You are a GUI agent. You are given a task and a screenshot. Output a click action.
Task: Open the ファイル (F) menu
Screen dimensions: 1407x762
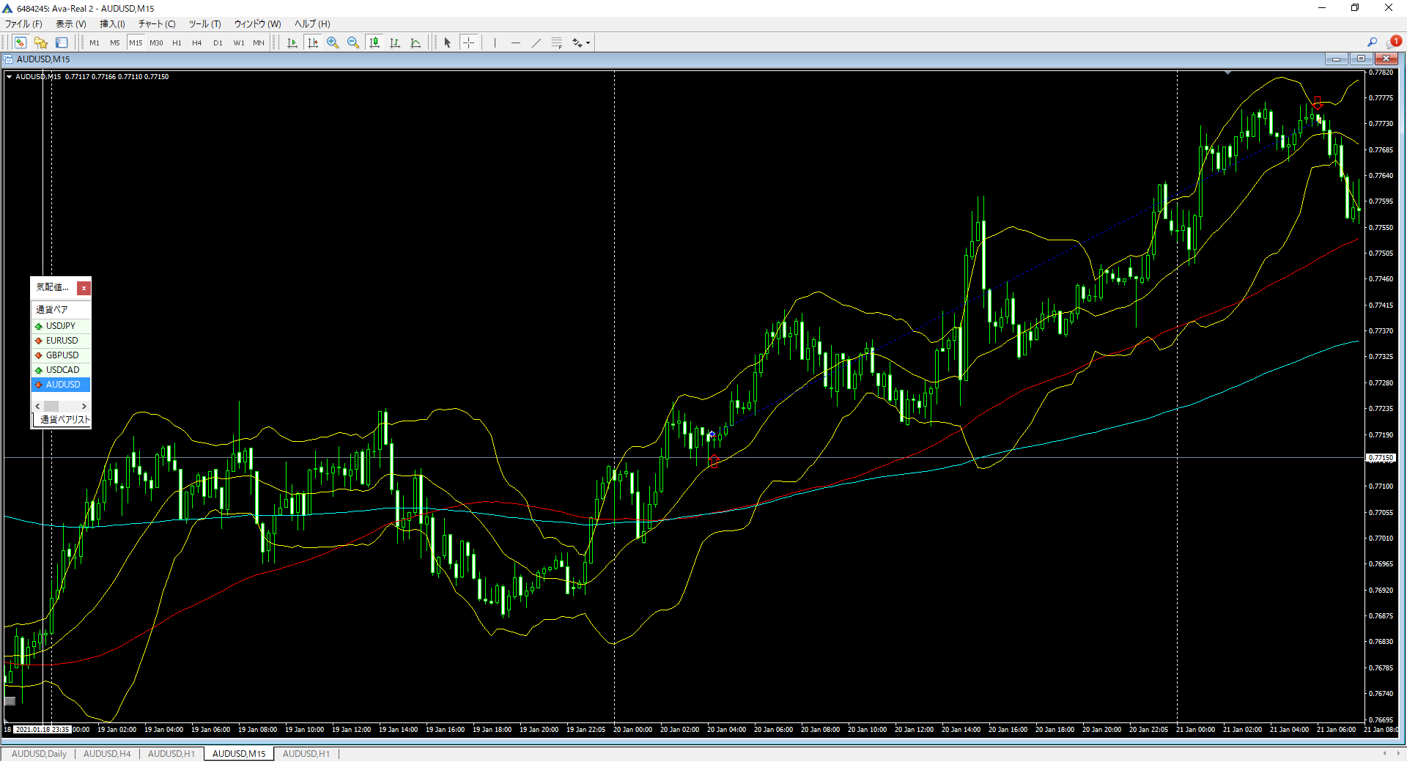[23, 23]
